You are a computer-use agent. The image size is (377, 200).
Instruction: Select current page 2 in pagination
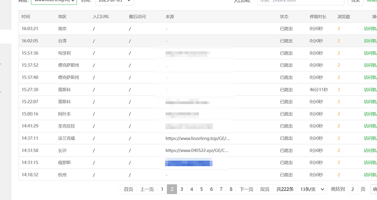(172, 189)
